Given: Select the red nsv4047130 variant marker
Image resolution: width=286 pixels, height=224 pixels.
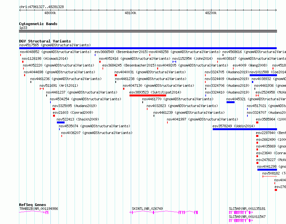Looking at the screenshot, I should 124,89.
